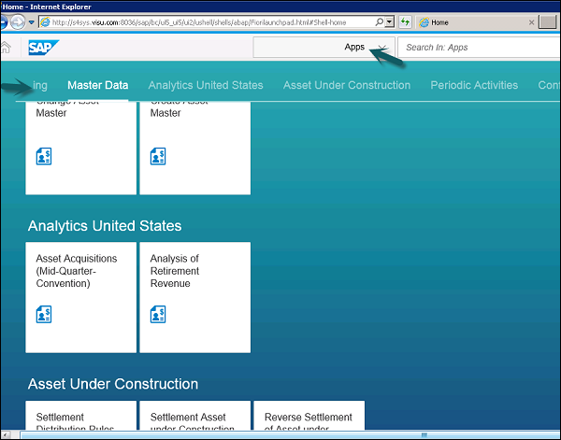
Task: Click the browser refresh button
Action: pyautogui.click(x=405, y=21)
